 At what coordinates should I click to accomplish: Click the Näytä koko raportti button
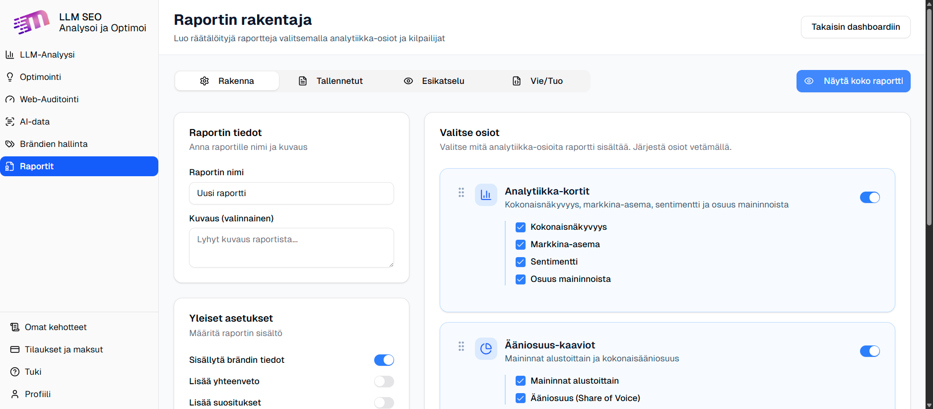click(853, 81)
